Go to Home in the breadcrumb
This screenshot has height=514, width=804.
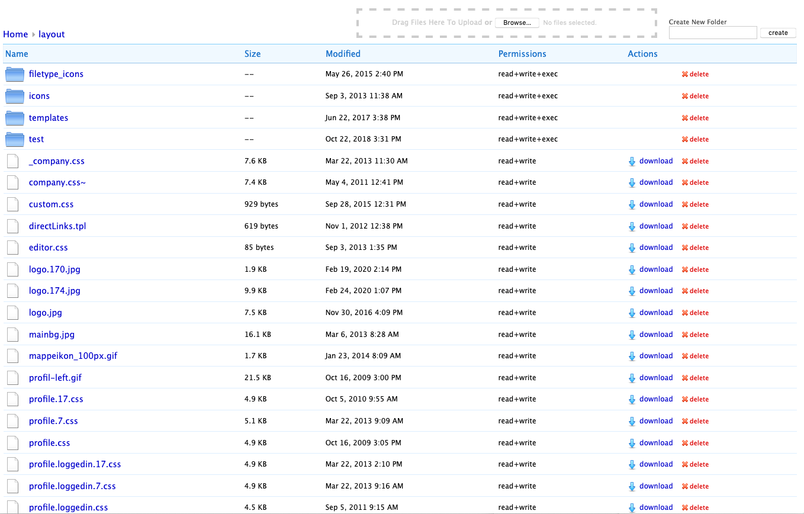15,34
